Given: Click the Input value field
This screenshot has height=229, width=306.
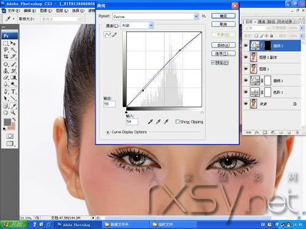Looking at the screenshot, I should 132,122.
